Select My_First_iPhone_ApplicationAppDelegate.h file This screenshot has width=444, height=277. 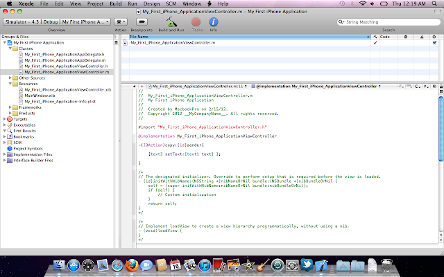pos(65,54)
